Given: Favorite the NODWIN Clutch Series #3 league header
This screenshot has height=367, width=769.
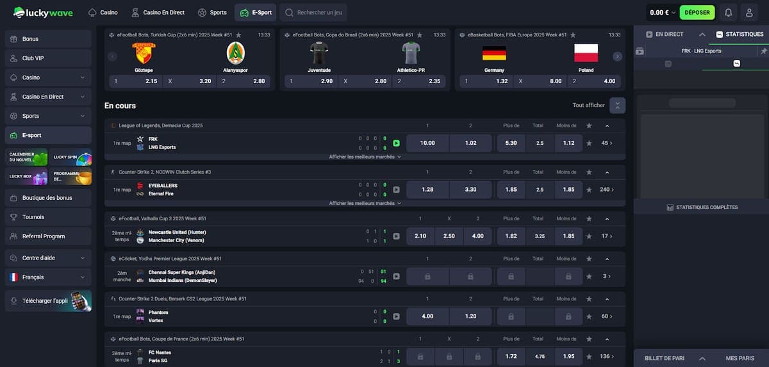Looking at the screenshot, I should point(589,172).
